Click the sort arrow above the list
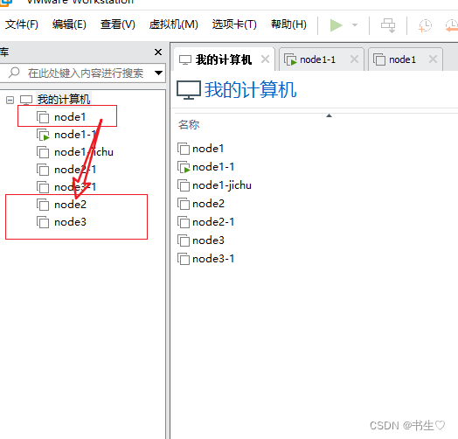This screenshot has width=458, height=439. point(329,115)
